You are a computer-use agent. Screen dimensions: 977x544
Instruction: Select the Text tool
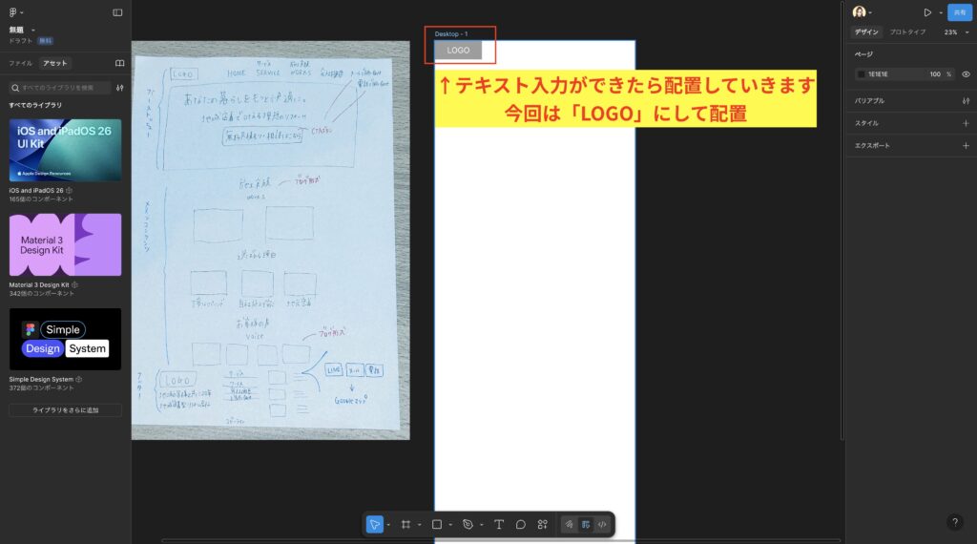click(x=498, y=524)
